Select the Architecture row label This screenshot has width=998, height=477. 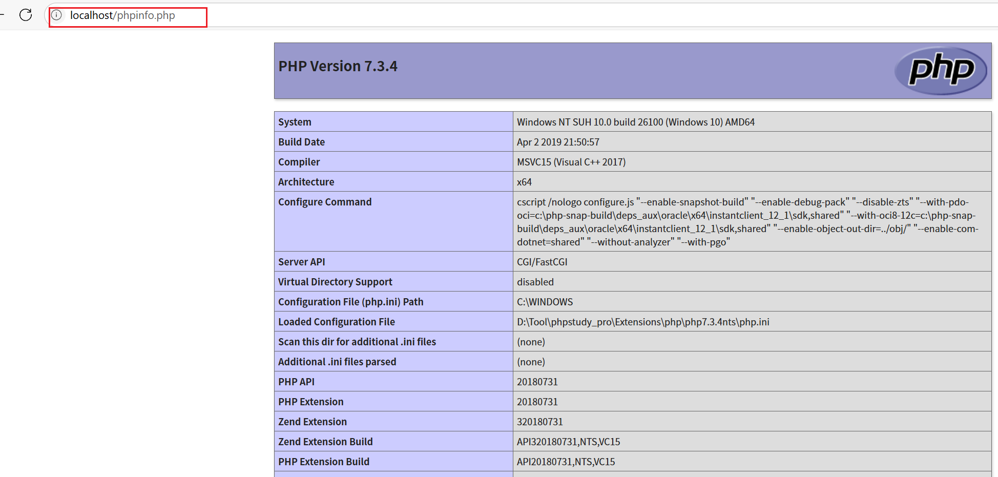point(306,181)
